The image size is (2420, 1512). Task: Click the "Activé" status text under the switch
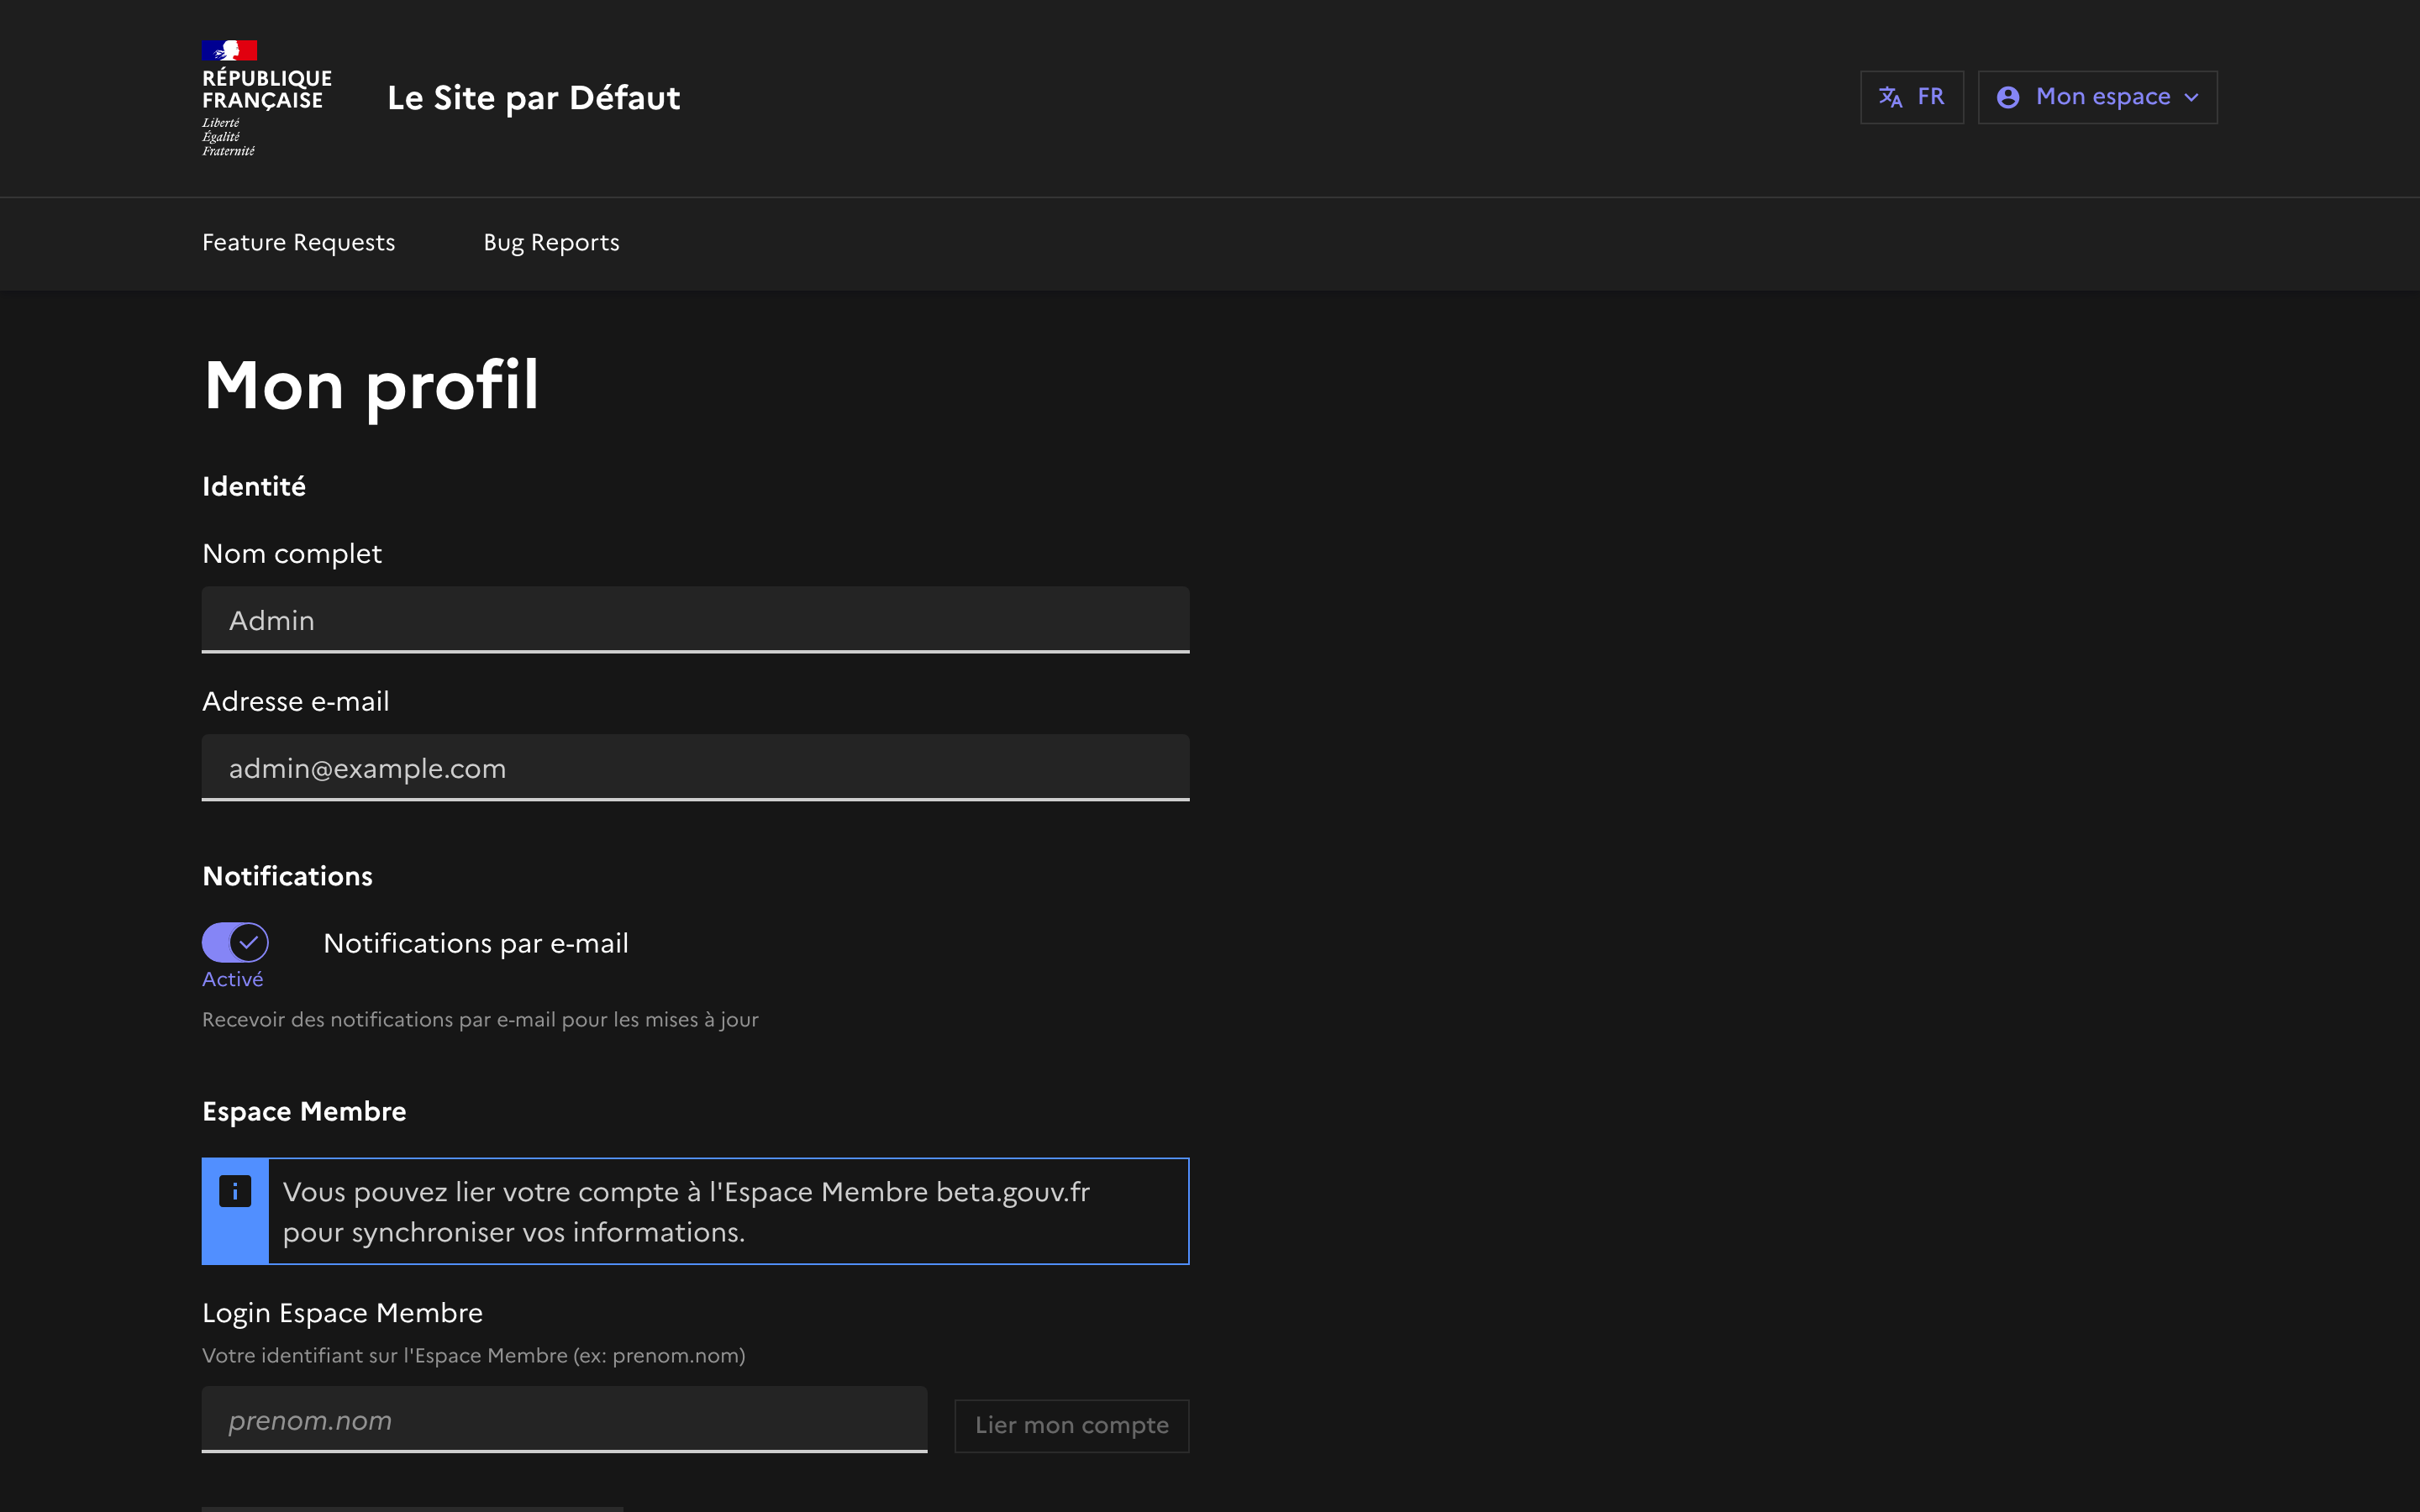(232, 980)
